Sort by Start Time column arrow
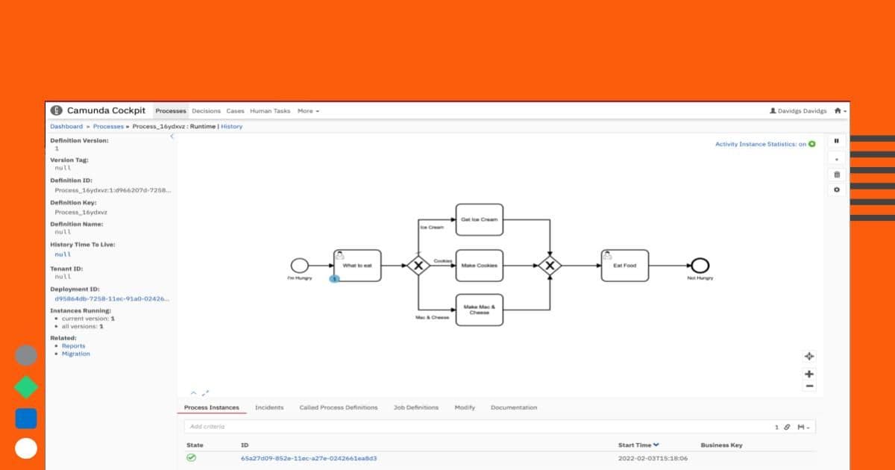Image resolution: width=895 pixels, height=470 pixels. pos(656,445)
